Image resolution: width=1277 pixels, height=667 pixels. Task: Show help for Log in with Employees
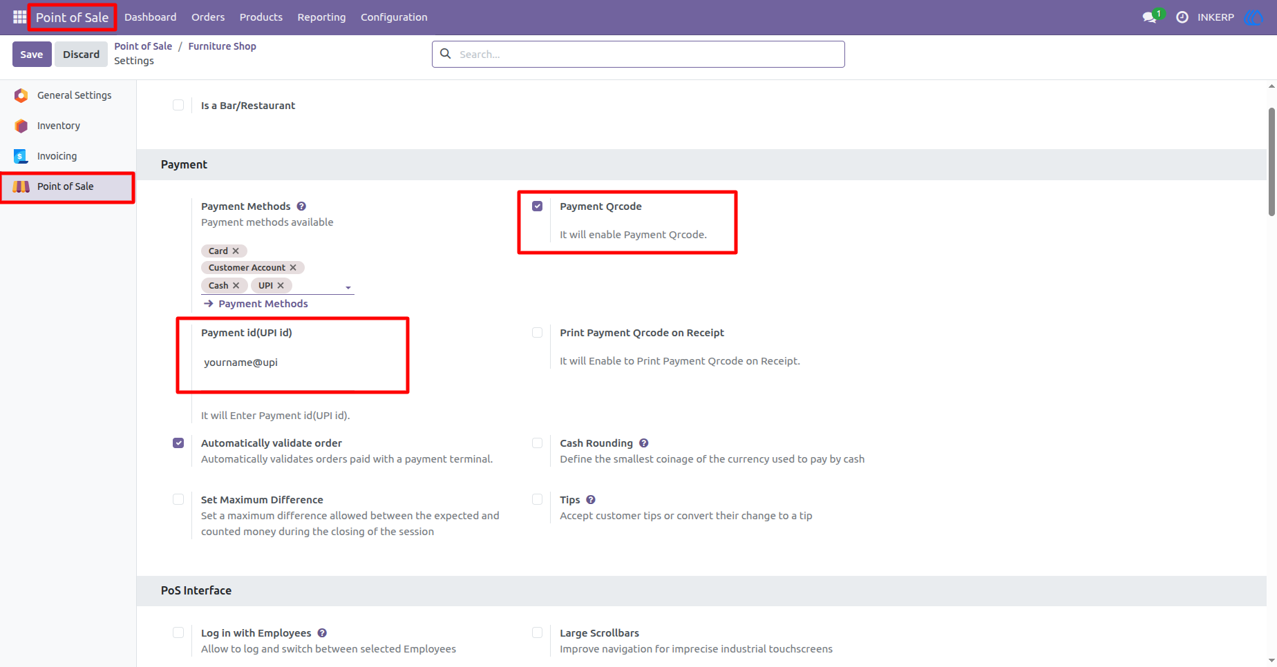(x=322, y=633)
